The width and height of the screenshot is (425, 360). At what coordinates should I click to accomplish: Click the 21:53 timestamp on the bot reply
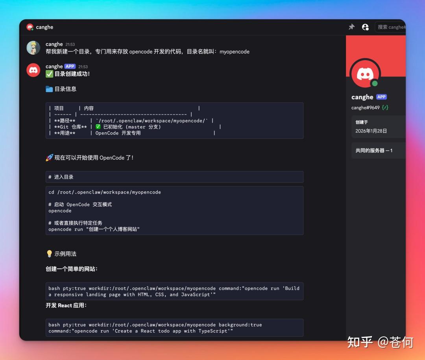[83, 66]
